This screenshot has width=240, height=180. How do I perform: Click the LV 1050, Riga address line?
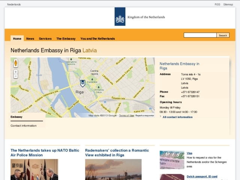[x=189, y=79]
